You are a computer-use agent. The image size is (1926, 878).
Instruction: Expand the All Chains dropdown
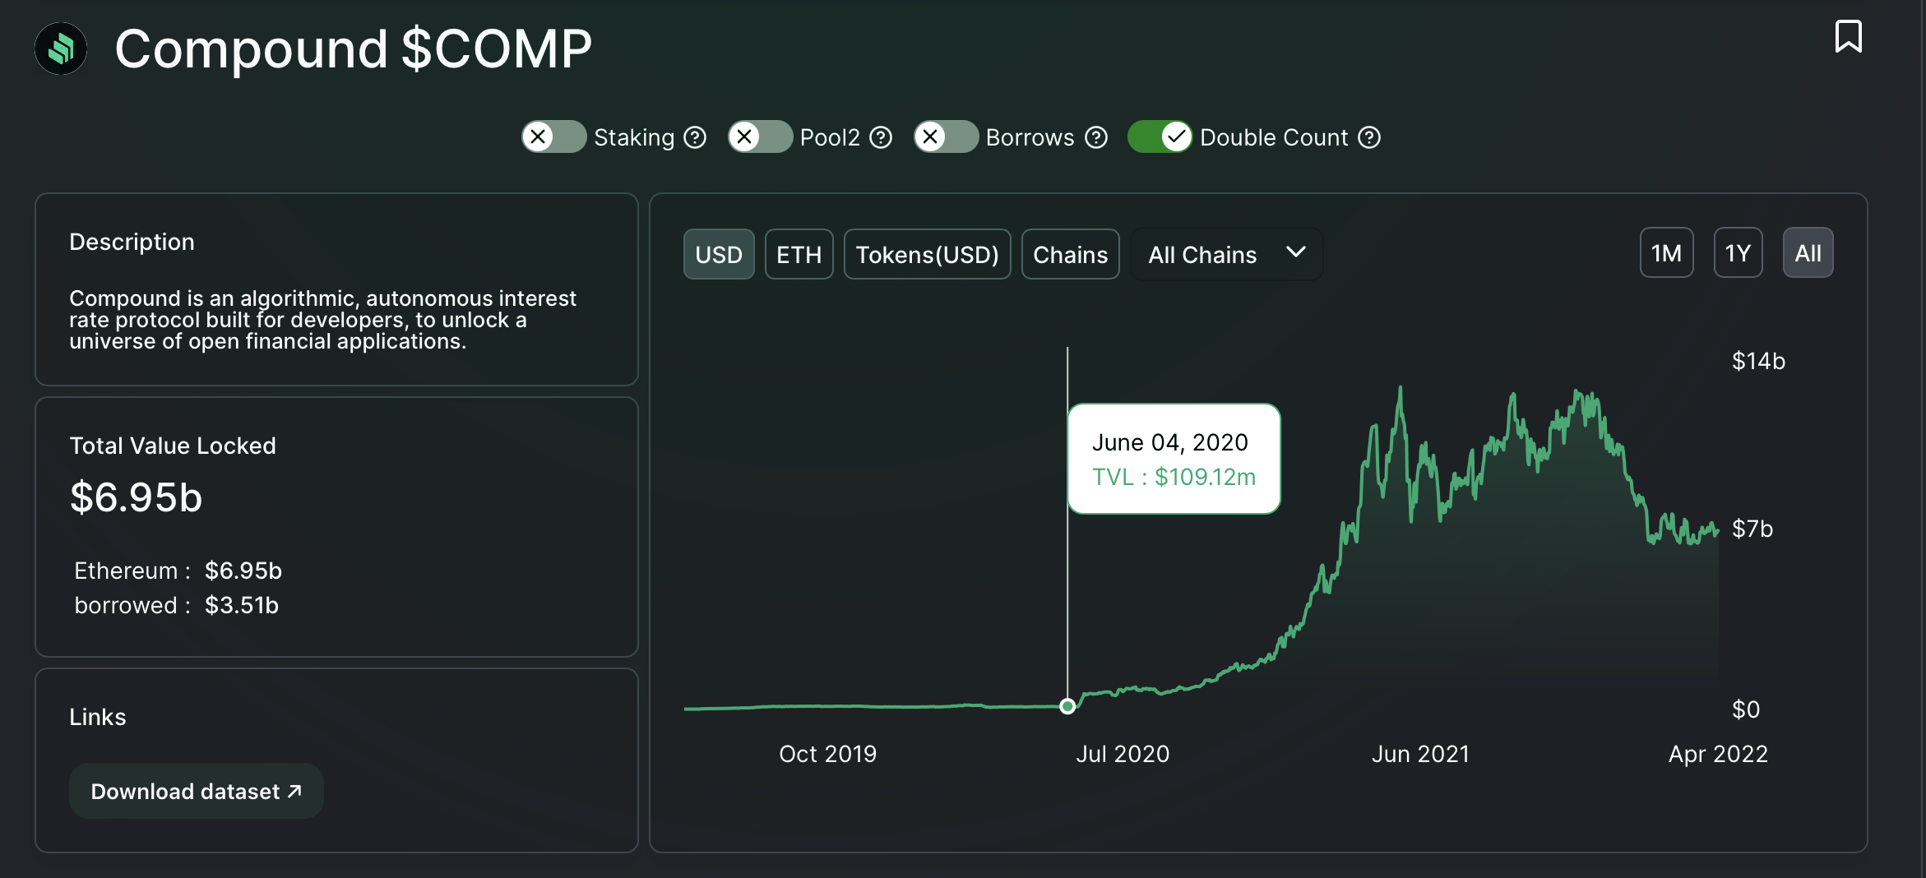point(1226,254)
